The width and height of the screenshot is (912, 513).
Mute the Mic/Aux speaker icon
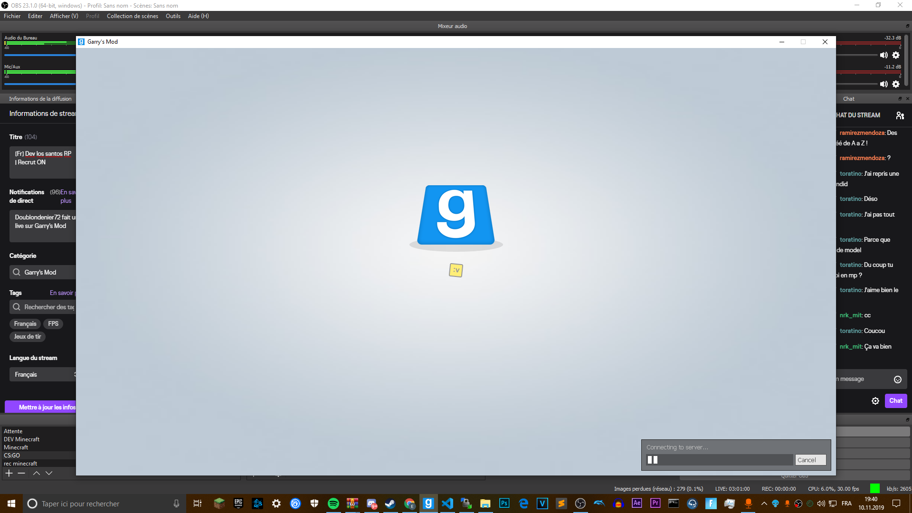pos(883,84)
